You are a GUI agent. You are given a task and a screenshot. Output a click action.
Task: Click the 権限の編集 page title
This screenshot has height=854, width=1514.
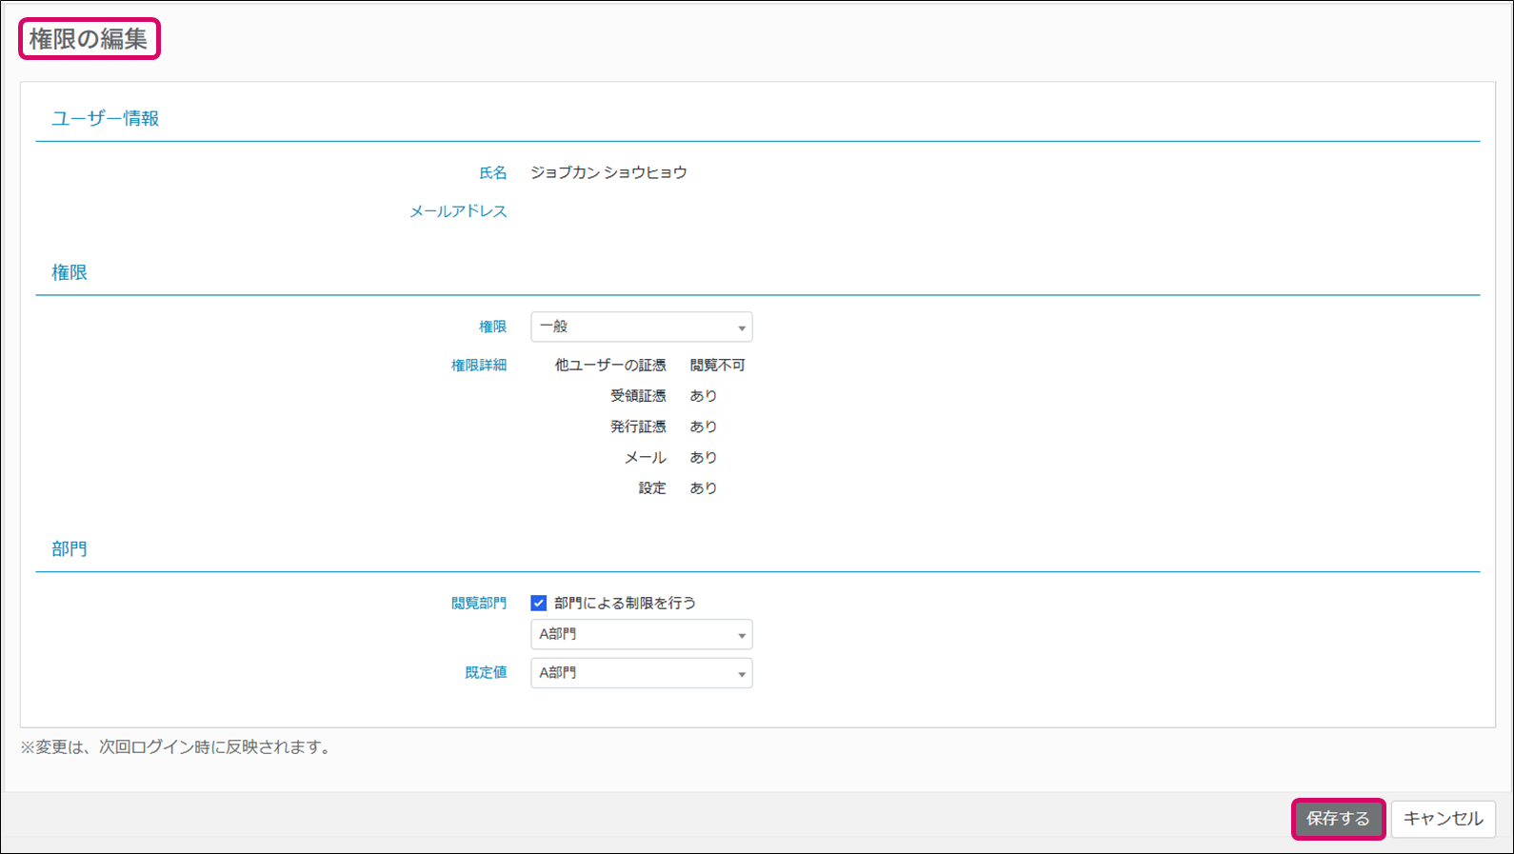[x=89, y=39]
